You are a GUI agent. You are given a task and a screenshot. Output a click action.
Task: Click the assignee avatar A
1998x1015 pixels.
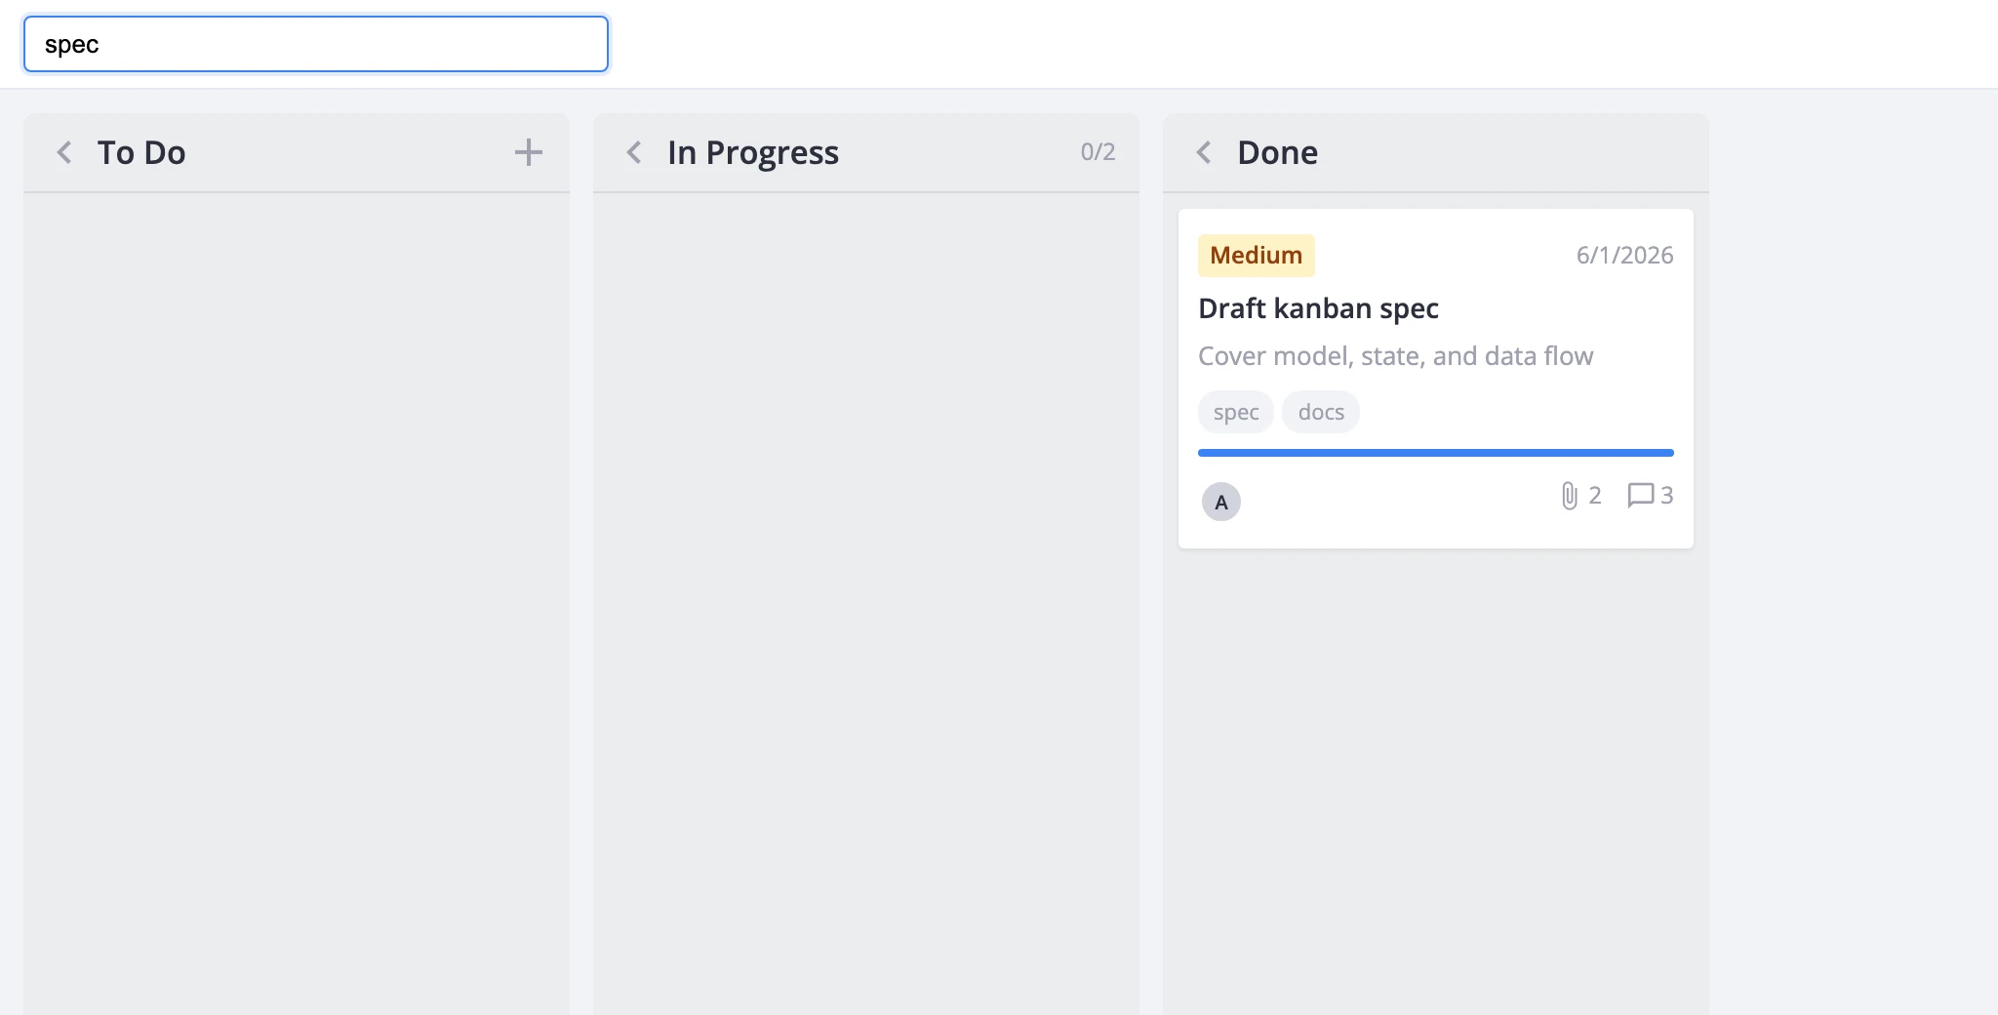(1221, 502)
